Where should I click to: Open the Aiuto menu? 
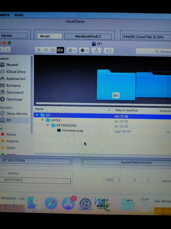click(x=19, y=15)
